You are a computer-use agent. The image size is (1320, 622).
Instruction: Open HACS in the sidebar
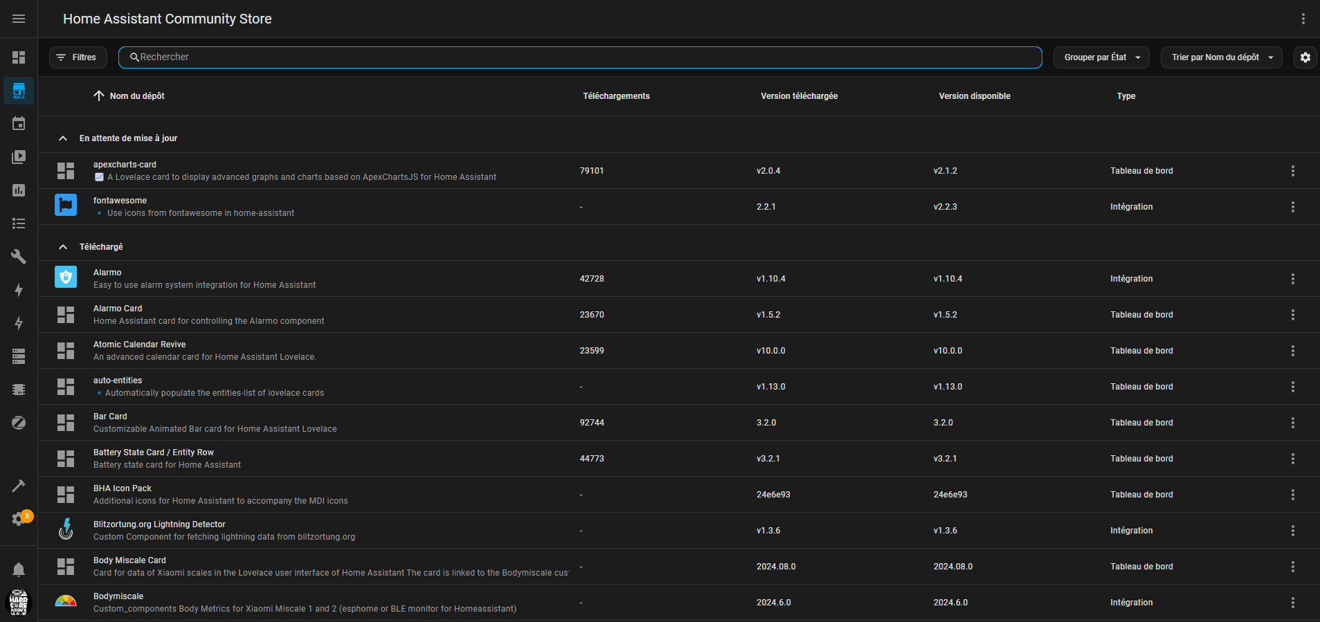[x=19, y=91]
